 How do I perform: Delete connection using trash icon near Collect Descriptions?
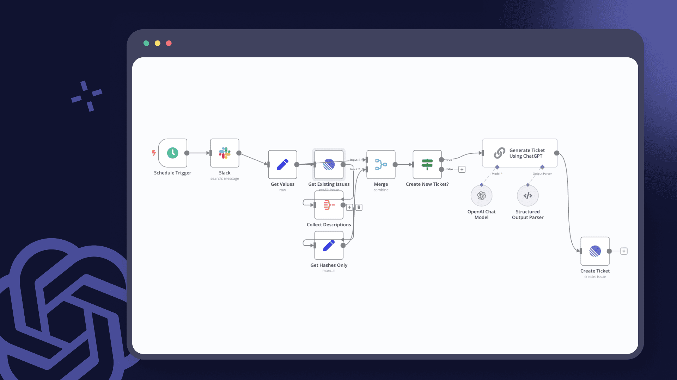pos(359,207)
